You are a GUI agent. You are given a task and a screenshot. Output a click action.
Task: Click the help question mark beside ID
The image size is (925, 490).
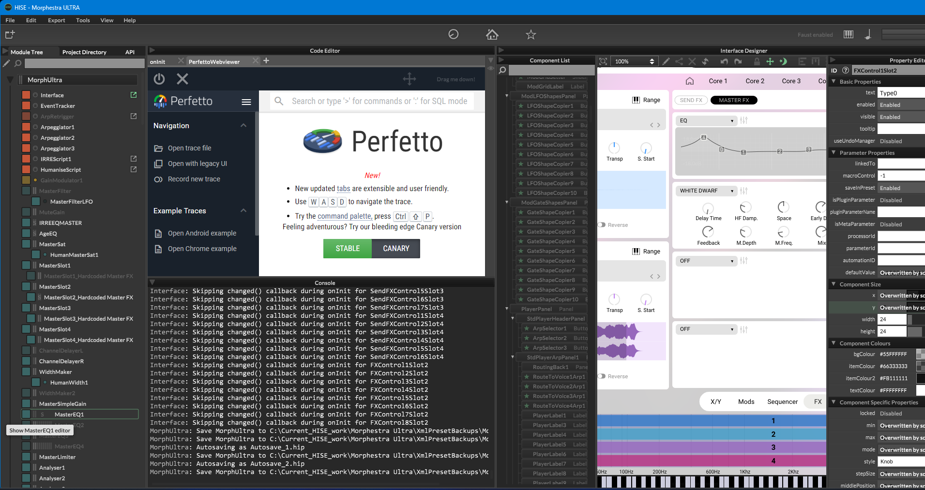pos(846,70)
